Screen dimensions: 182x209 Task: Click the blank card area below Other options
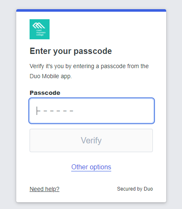tap(91, 178)
